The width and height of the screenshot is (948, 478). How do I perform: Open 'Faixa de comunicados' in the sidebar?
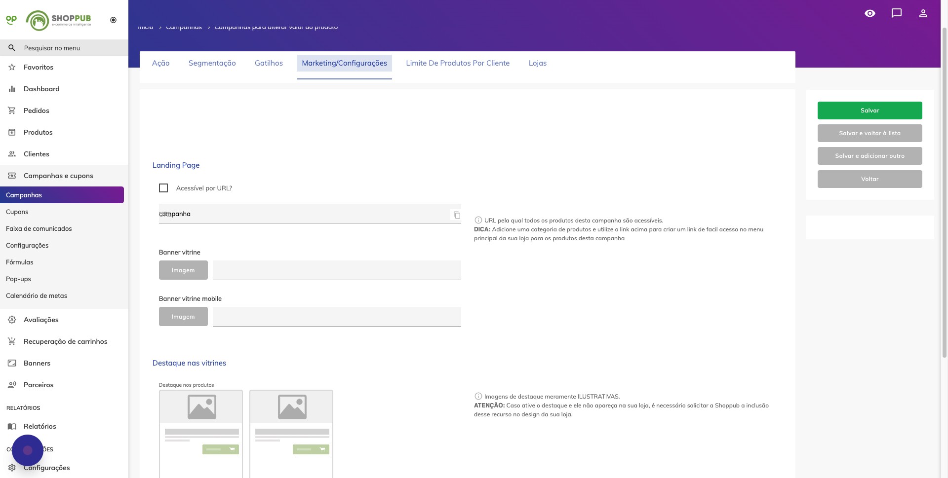click(x=39, y=228)
